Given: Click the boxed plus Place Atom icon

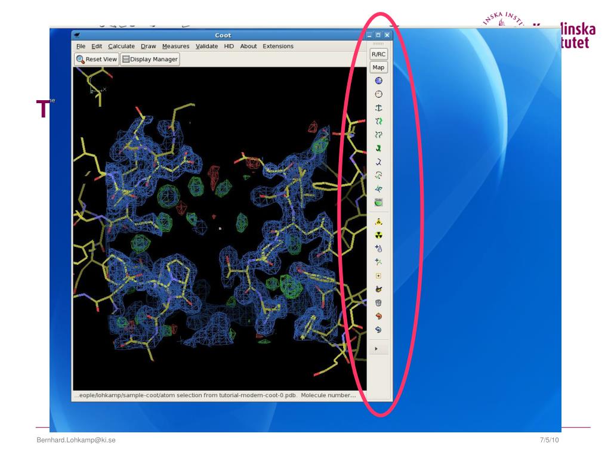Looking at the screenshot, I should (378, 276).
